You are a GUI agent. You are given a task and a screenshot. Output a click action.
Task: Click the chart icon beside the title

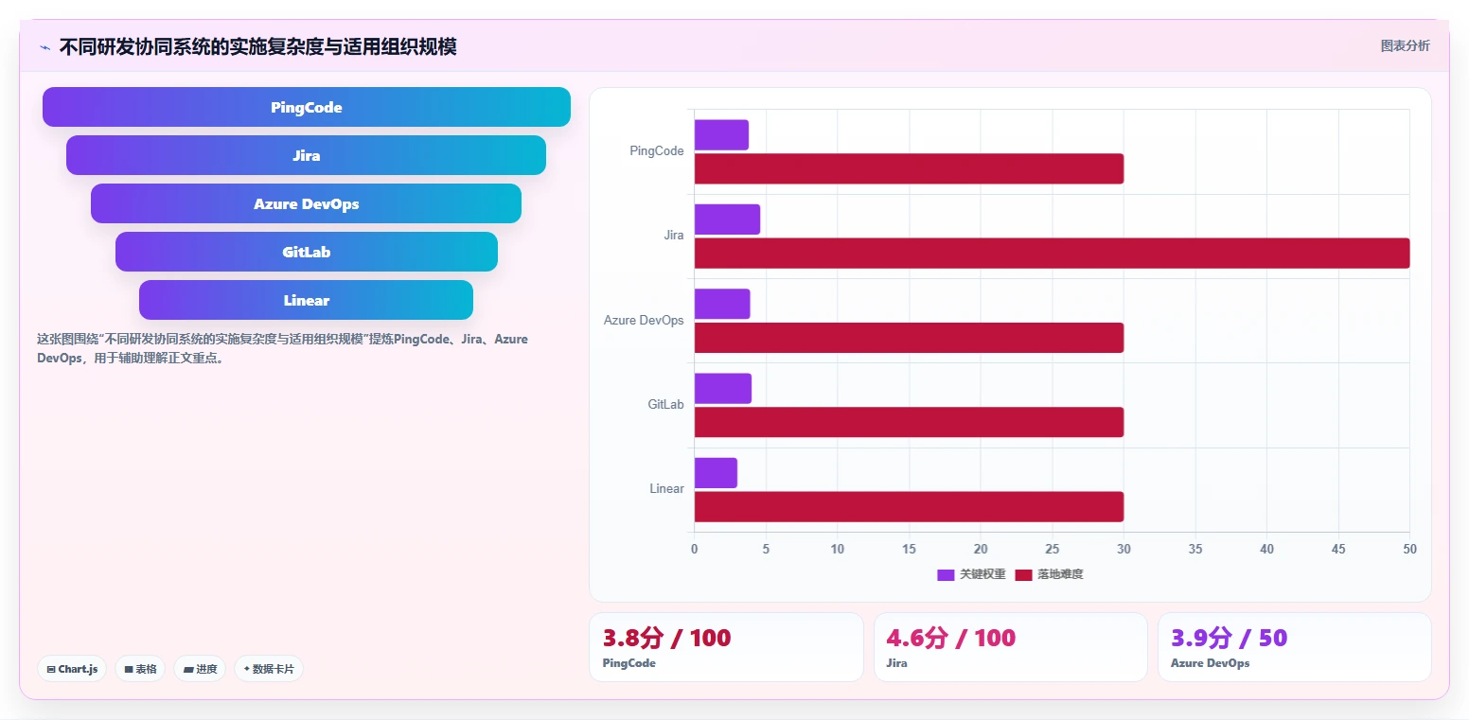(44, 46)
